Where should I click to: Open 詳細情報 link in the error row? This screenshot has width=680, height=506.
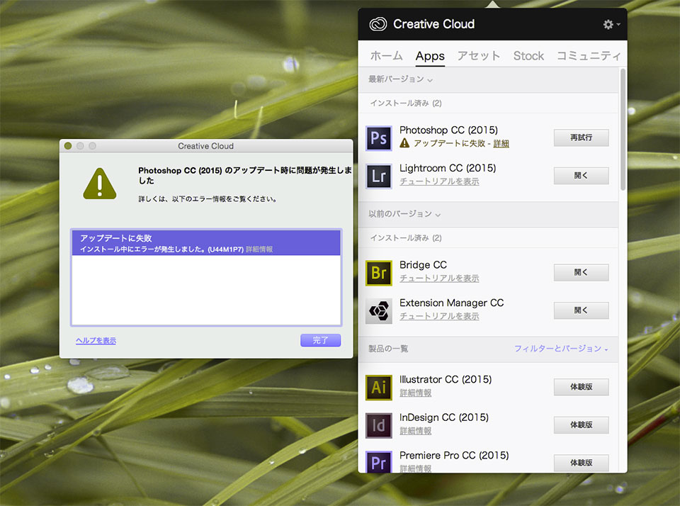(x=259, y=249)
